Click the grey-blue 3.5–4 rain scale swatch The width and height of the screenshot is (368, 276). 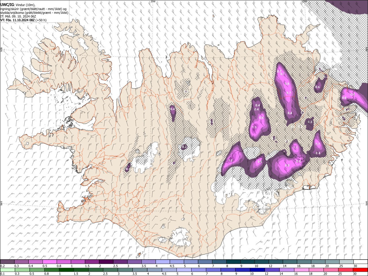point(140,270)
